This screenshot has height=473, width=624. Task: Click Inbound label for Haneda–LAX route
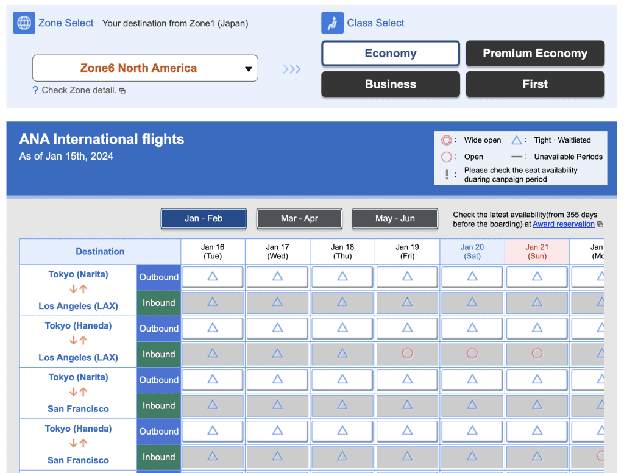159,354
